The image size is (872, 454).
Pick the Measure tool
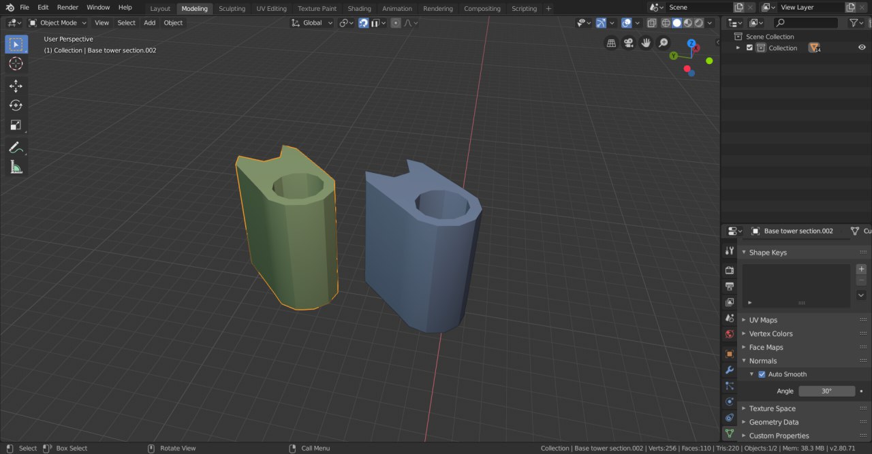pos(16,167)
